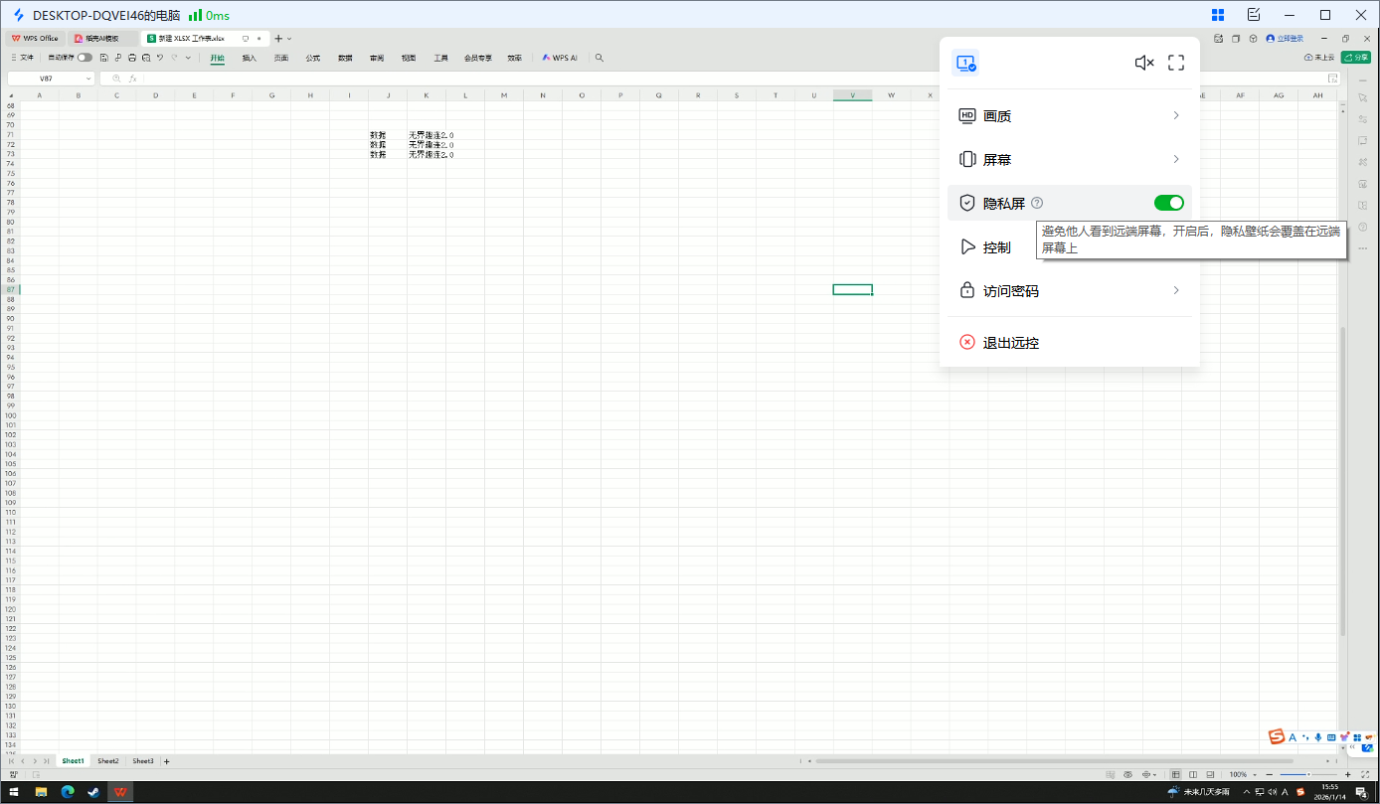Click the print icon in the WPS quick toolbar
Viewport: 1380px width, 804px height.
(132, 58)
